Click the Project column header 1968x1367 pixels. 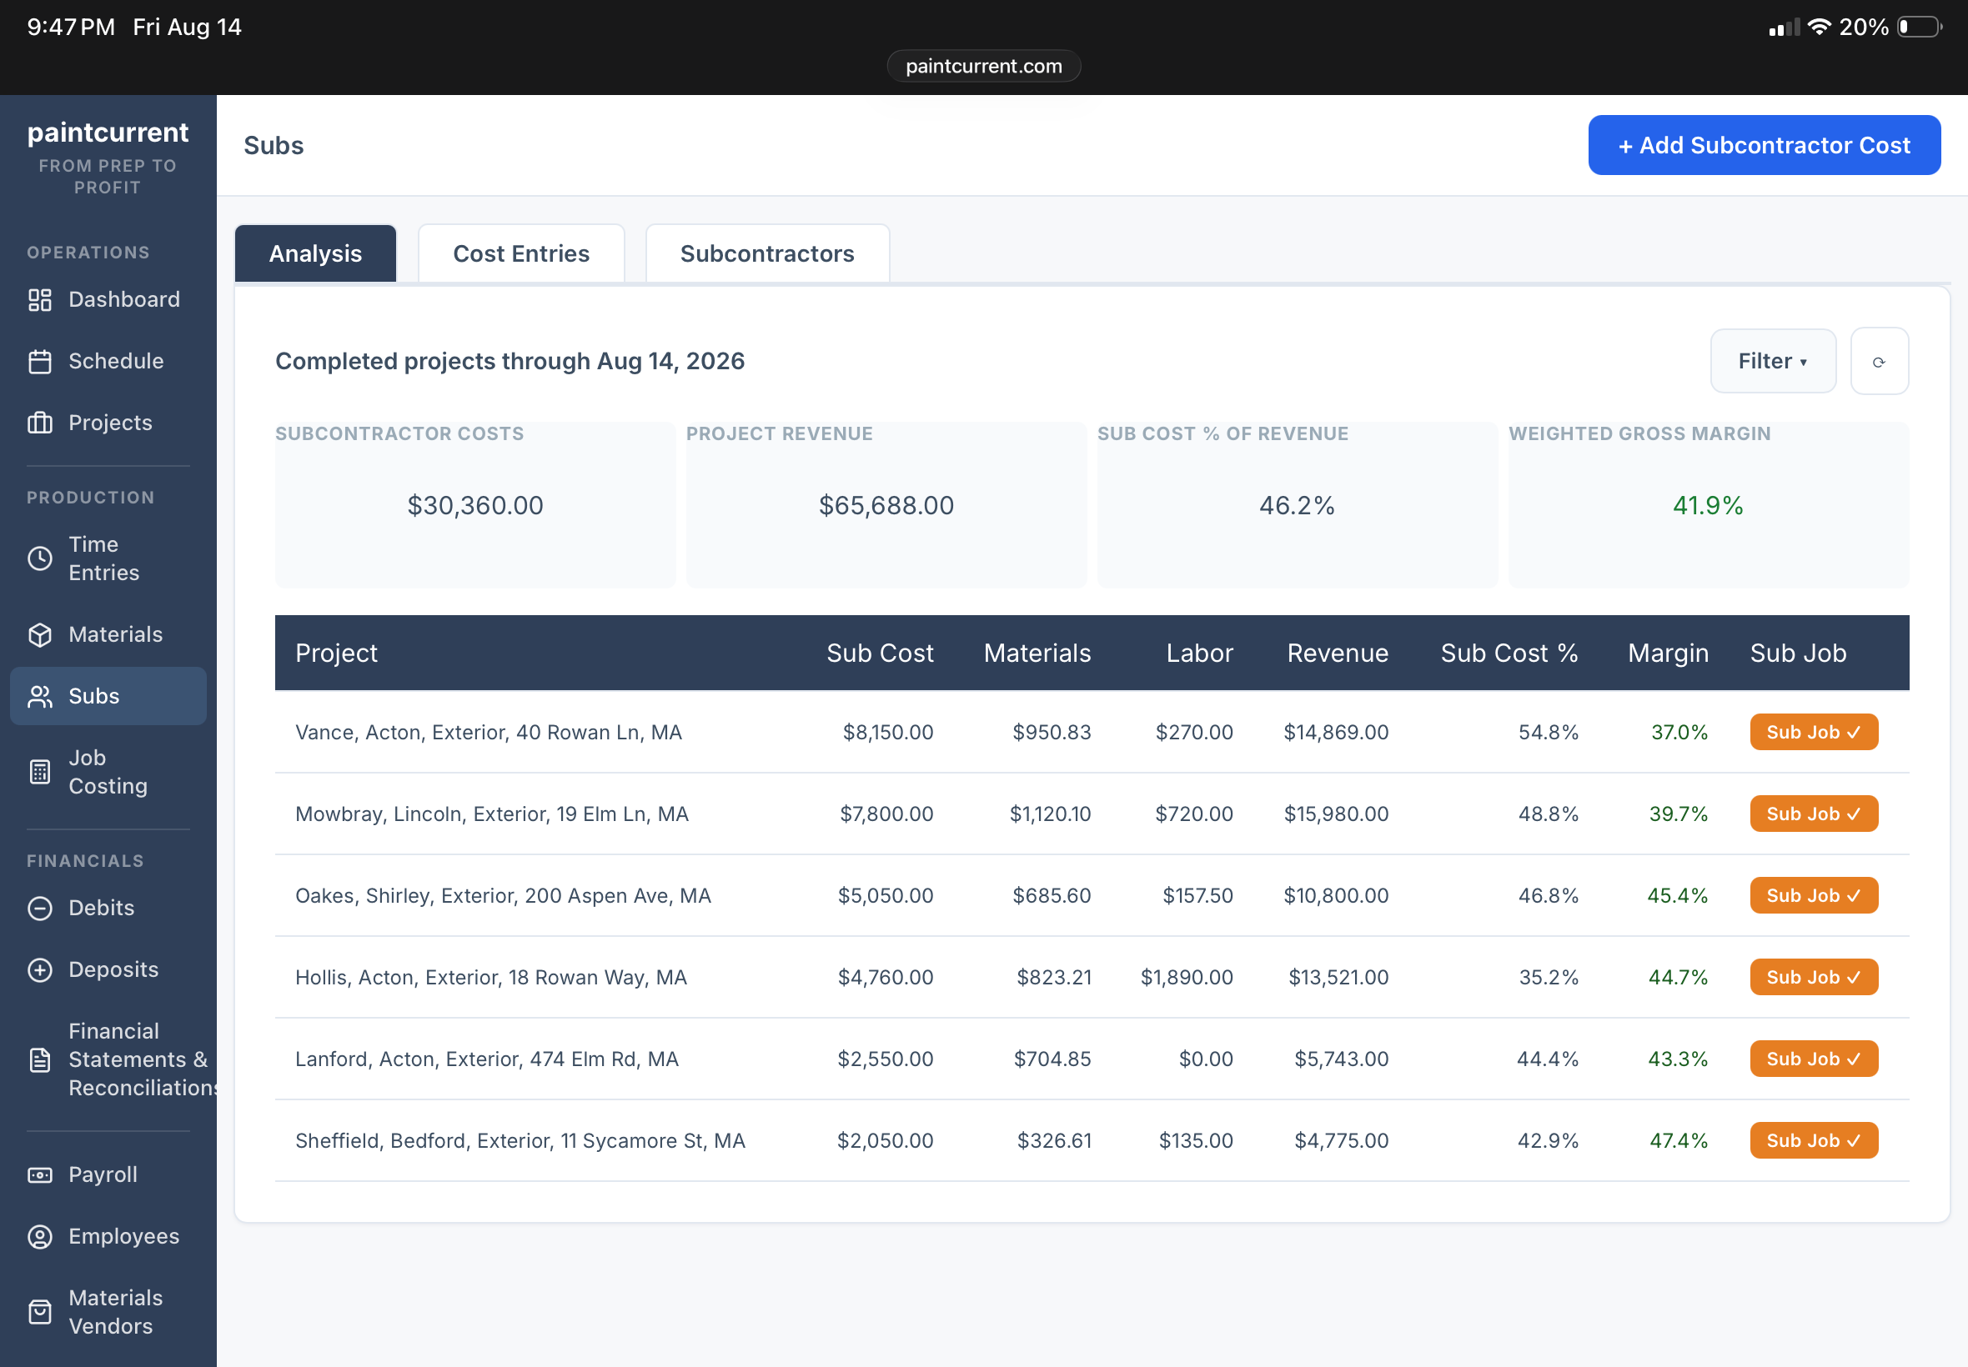336,653
